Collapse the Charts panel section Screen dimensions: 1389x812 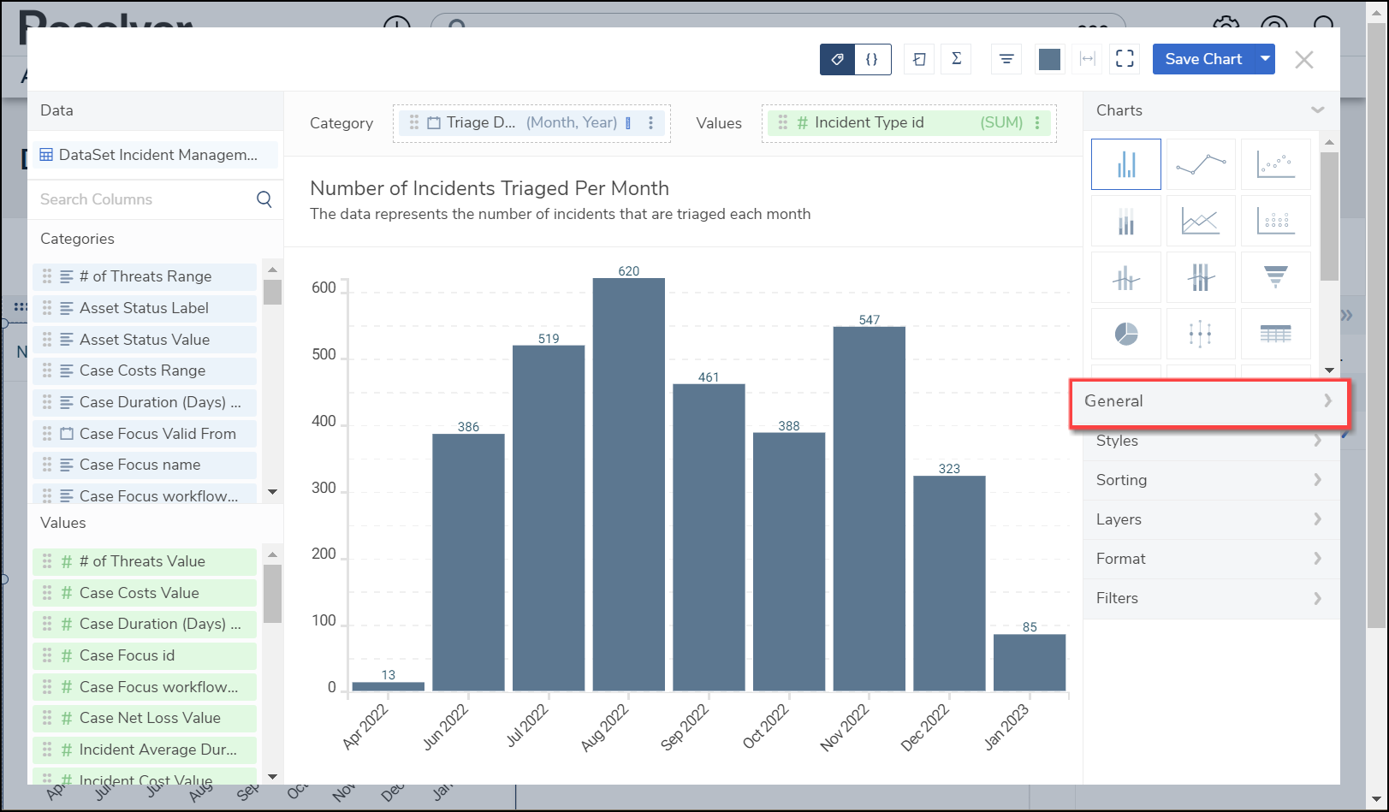(1317, 110)
